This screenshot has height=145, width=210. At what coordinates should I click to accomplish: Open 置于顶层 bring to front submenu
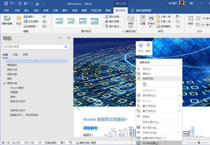[159, 106]
